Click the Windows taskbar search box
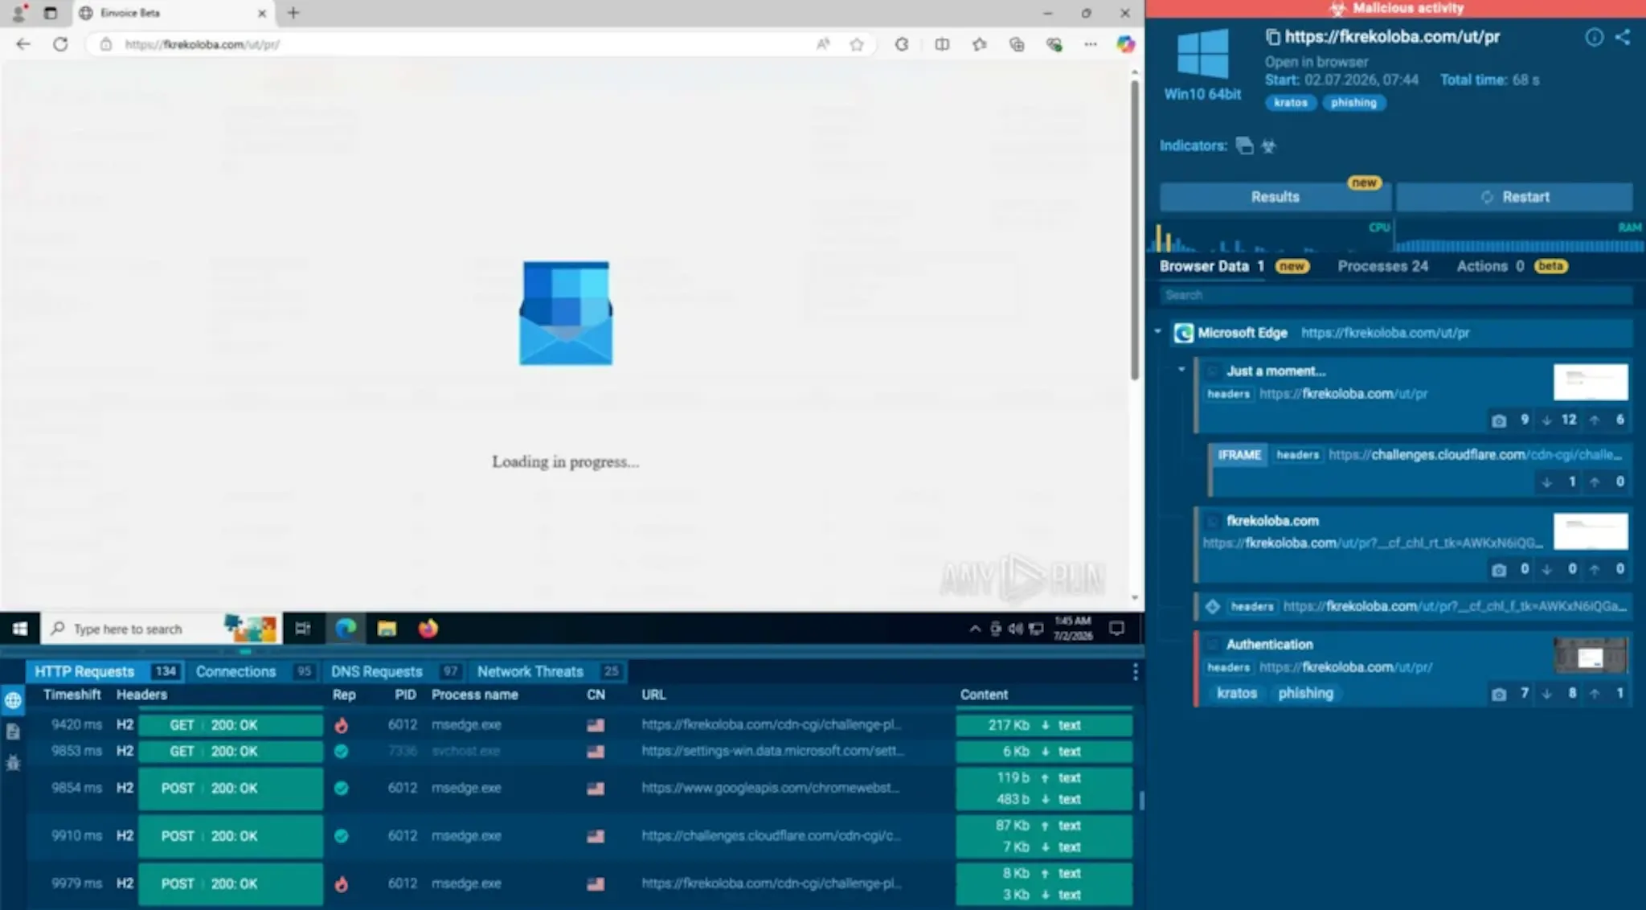 161,629
